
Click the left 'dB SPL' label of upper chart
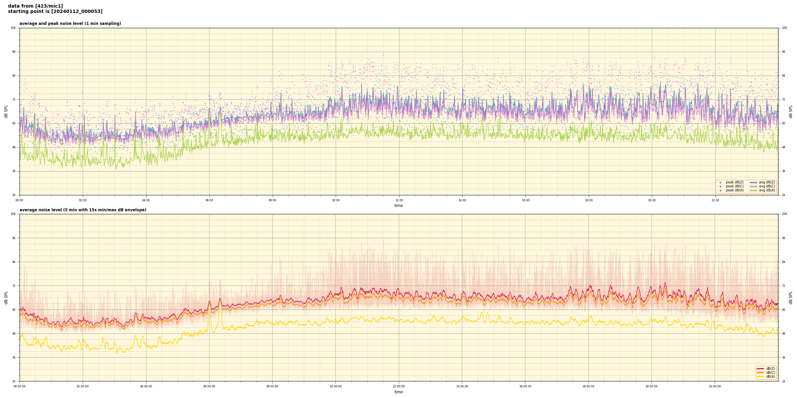(6, 111)
